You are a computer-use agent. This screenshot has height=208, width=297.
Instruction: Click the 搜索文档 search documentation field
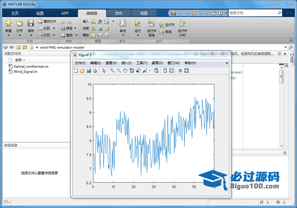(253, 13)
